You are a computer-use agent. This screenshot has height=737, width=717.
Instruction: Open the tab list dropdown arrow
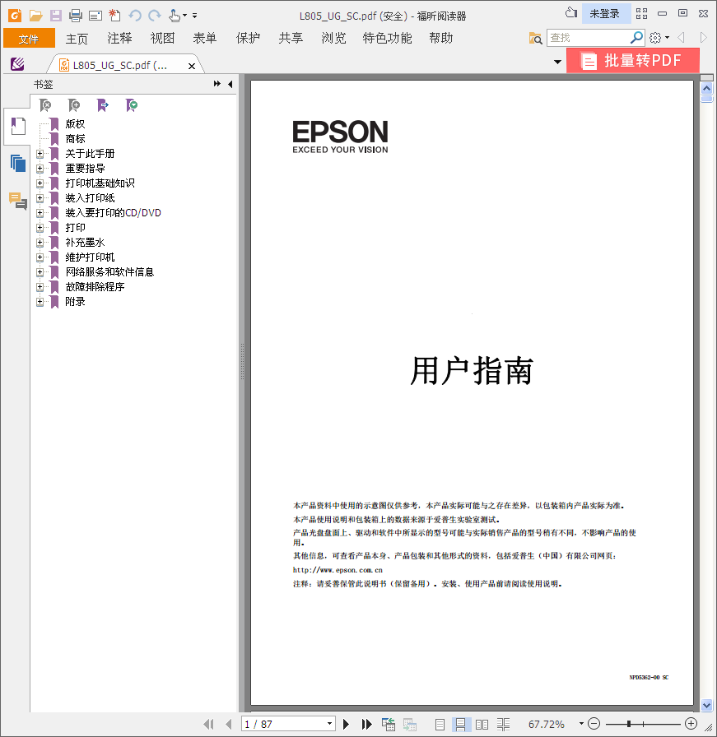click(557, 62)
